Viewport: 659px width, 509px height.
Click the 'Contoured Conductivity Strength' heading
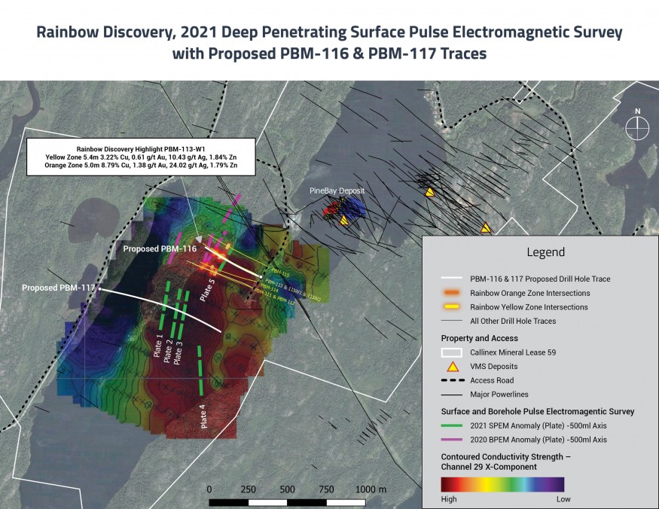(506, 462)
